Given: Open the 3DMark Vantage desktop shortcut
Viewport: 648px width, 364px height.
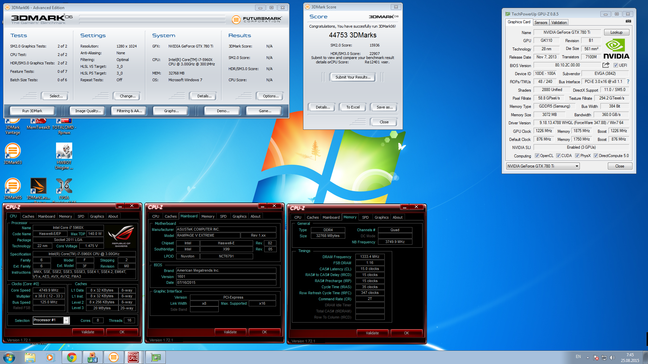Looking at the screenshot, I should pos(12,127).
